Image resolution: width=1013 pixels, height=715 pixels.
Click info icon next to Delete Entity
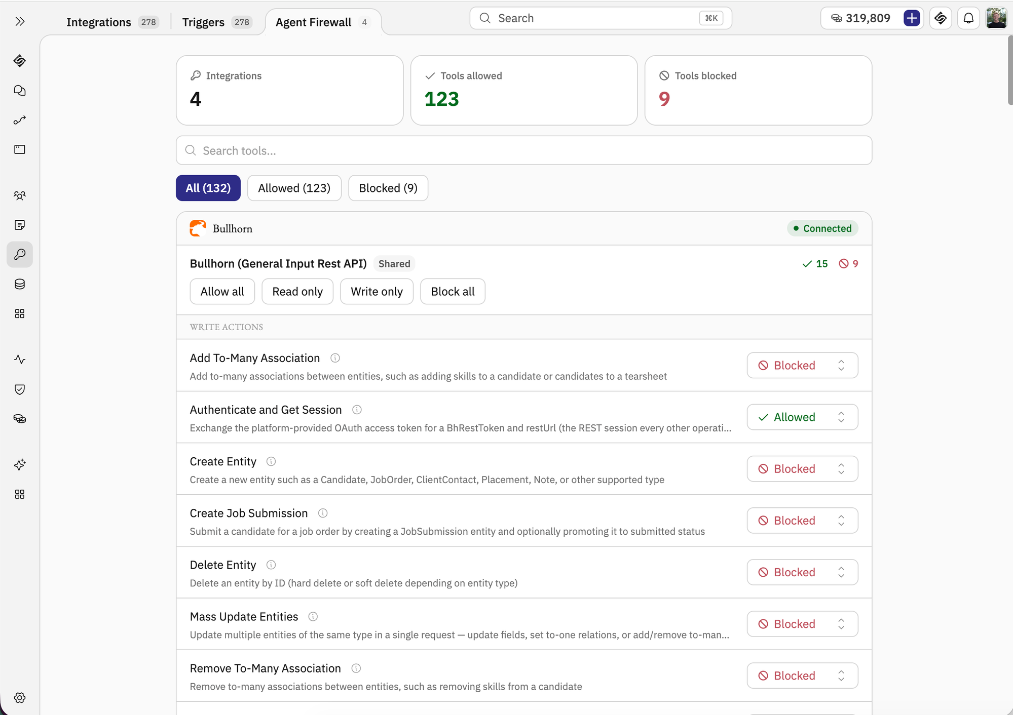(x=271, y=565)
